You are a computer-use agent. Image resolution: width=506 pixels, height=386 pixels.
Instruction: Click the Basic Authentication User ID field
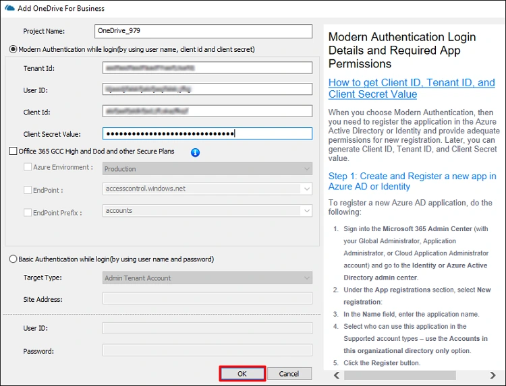[x=207, y=328]
